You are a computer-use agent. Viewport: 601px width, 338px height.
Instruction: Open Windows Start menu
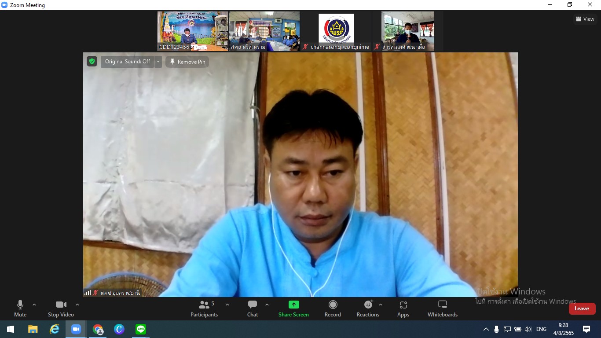tap(11, 329)
